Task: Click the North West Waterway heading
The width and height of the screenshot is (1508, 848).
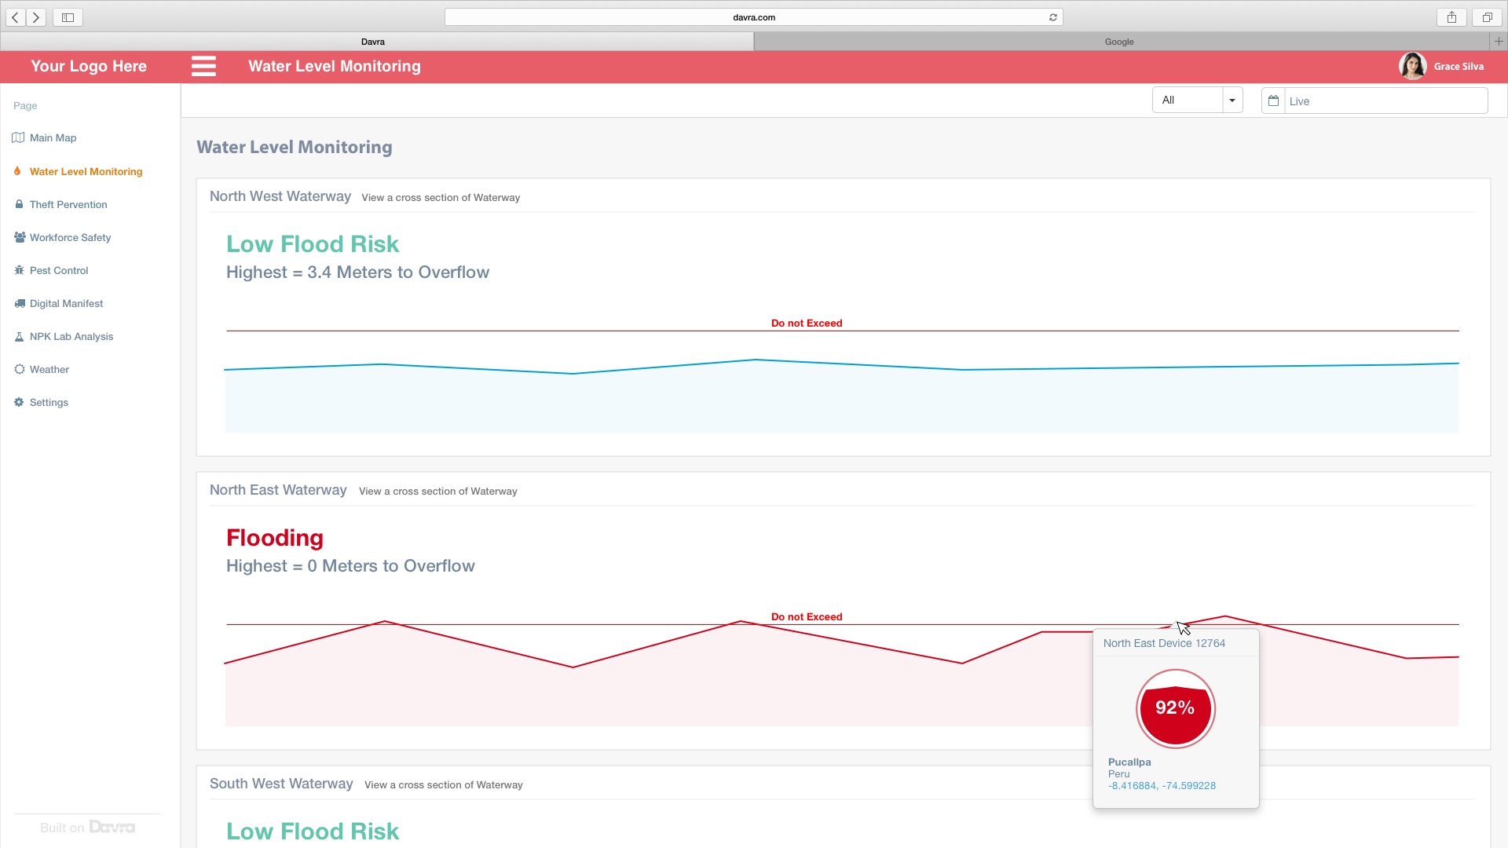Action: click(x=280, y=196)
